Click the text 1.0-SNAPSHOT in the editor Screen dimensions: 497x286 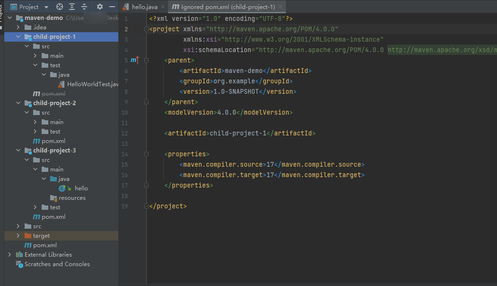236,92
